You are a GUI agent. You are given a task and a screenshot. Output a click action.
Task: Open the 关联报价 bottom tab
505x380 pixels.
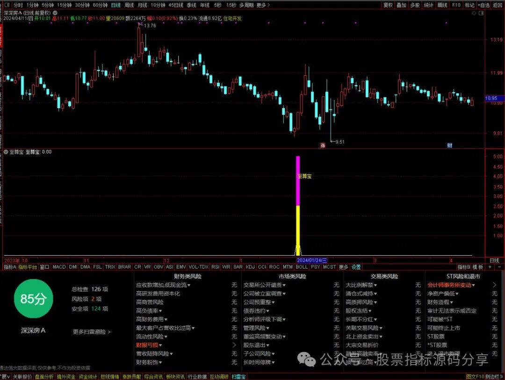point(22,376)
